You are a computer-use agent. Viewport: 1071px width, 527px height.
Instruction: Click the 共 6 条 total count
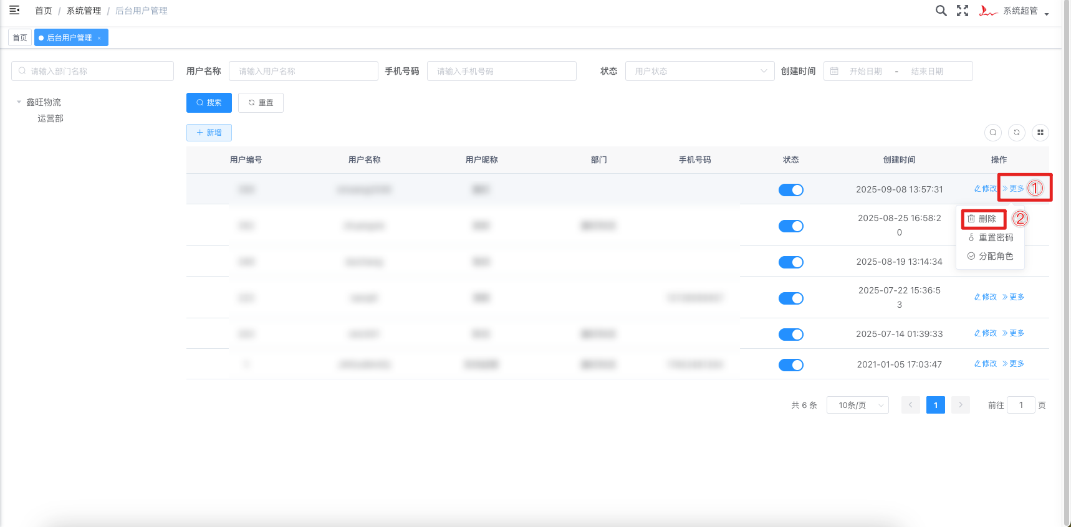[804, 405]
